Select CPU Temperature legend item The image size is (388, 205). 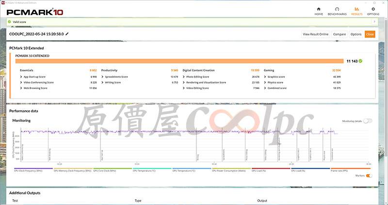[x=152, y=170]
